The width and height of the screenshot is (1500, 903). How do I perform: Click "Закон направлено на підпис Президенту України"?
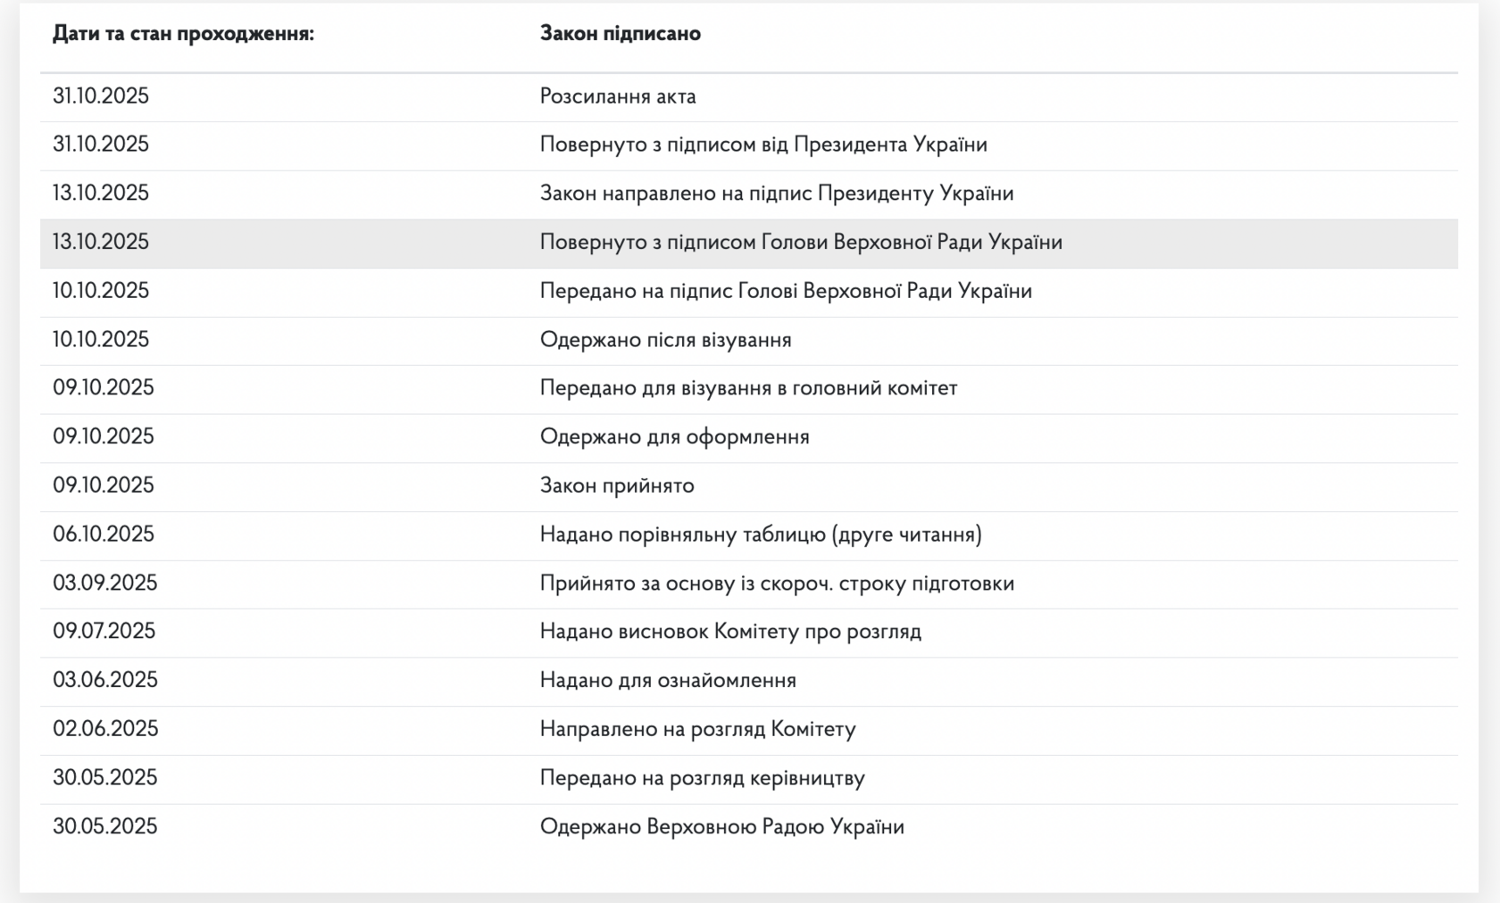[x=777, y=194]
